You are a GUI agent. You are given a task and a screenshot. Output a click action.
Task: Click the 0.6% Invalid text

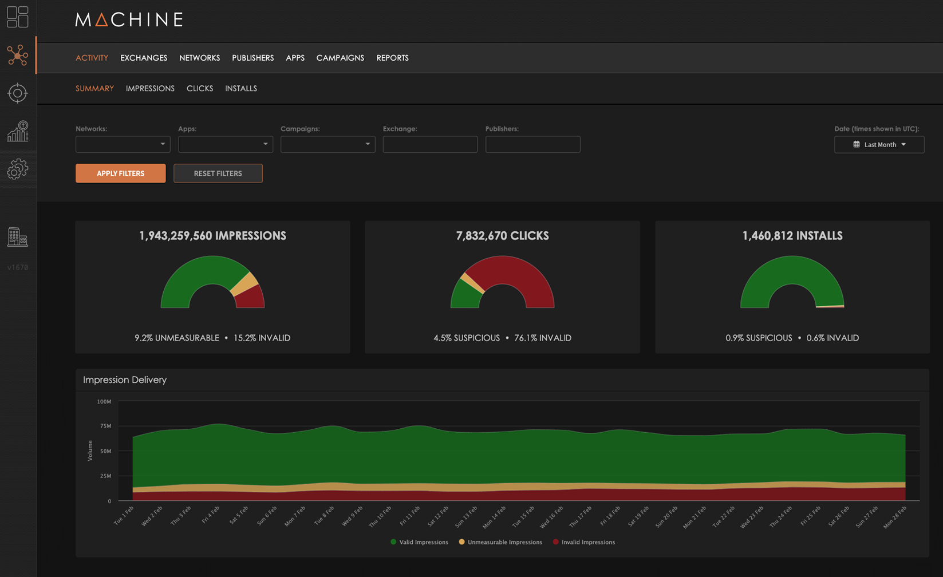[832, 338]
